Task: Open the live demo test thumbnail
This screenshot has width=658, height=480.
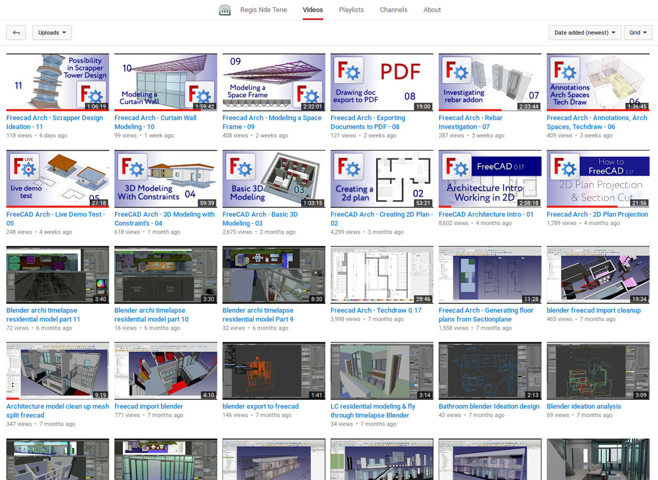Action: [58, 179]
